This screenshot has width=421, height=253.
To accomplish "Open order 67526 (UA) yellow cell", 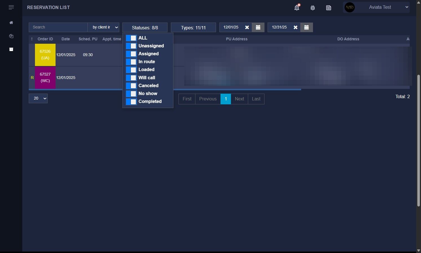I will [x=45, y=55].
